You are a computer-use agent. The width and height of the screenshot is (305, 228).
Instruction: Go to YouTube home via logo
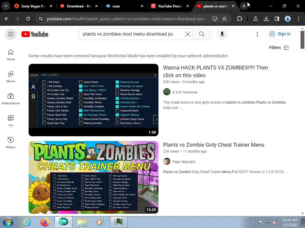click(35, 34)
